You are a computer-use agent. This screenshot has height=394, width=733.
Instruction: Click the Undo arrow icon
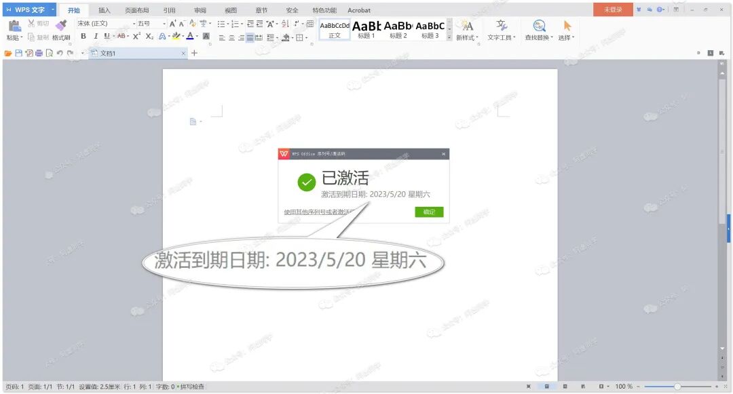coord(60,53)
